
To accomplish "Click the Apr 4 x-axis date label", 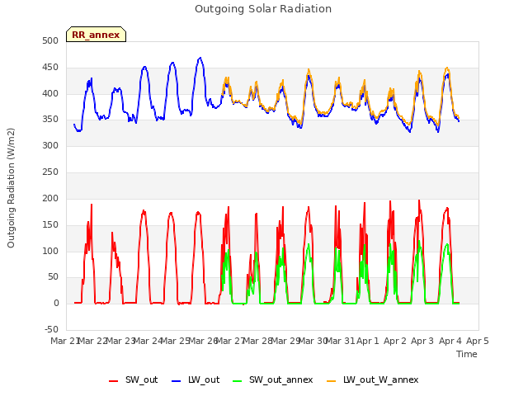I will 450,341.
